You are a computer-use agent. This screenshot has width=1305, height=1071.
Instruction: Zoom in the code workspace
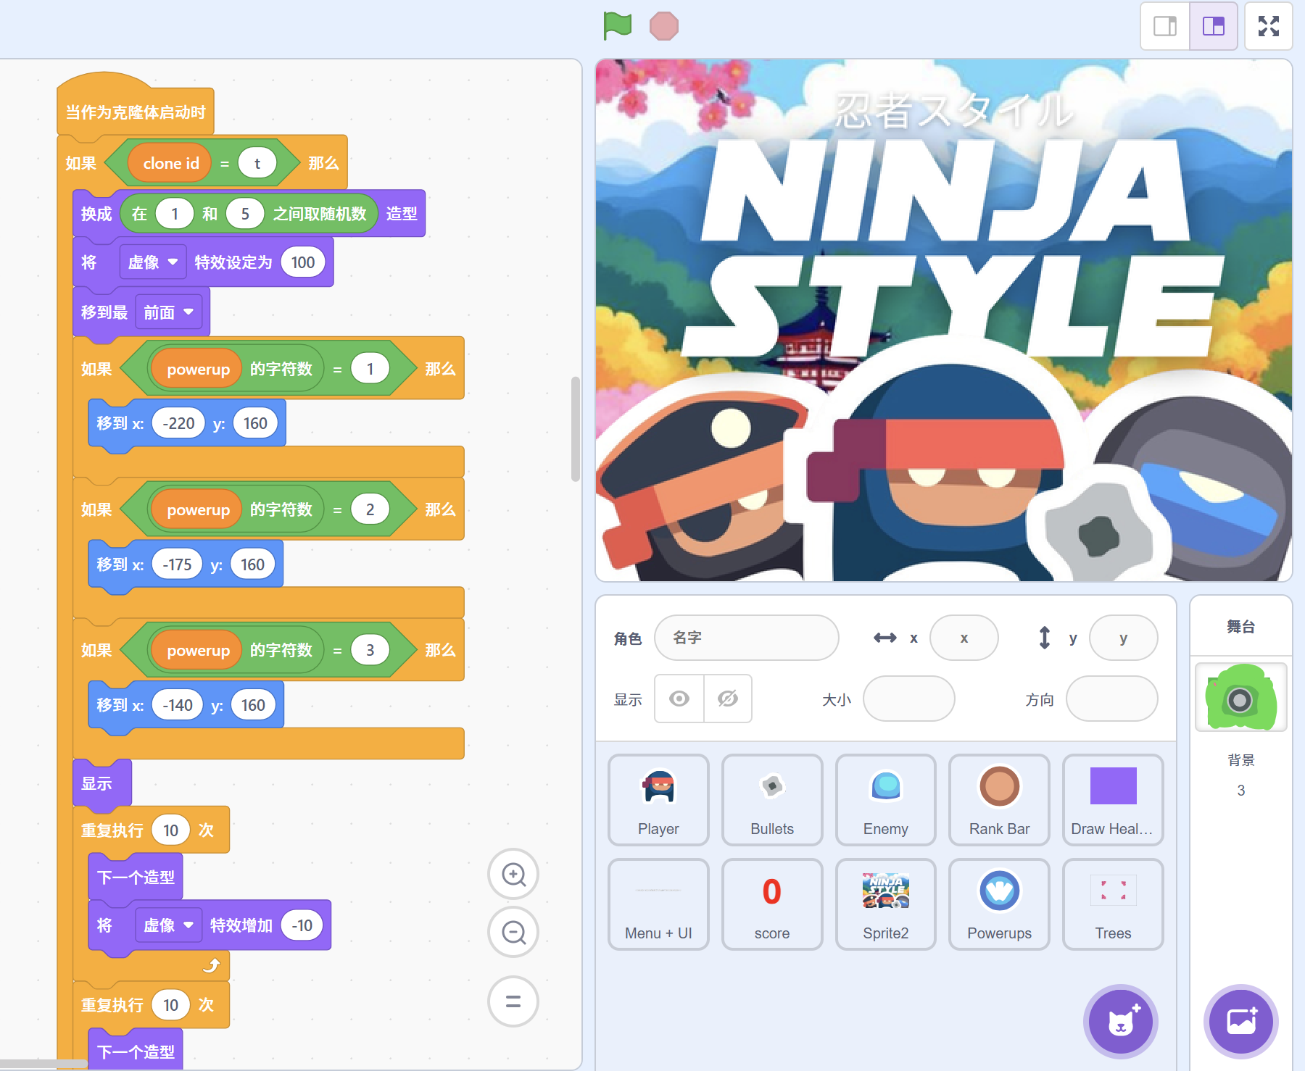513,875
